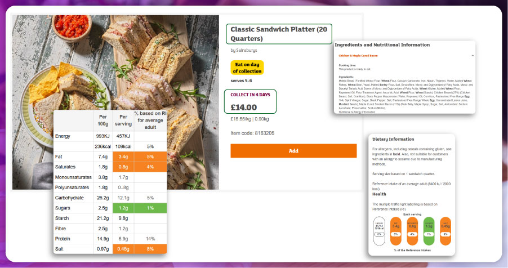The width and height of the screenshot is (508, 268).
Task: Click the green Sugars traffic light pill
Action: pos(429,230)
